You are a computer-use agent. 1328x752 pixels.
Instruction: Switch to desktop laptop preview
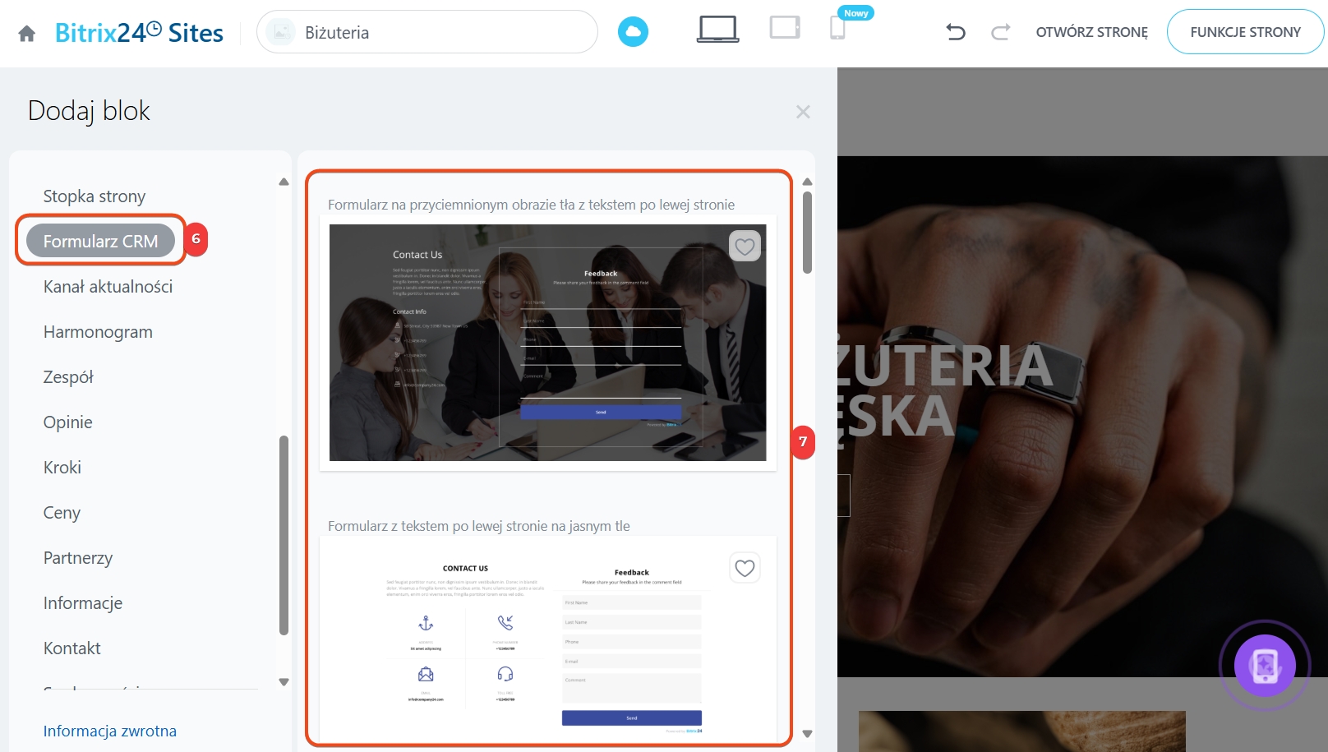(717, 29)
